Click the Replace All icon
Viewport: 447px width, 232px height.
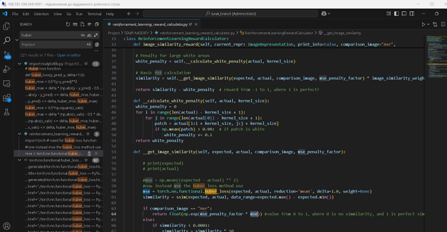pyautogui.click(x=97, y=45)
